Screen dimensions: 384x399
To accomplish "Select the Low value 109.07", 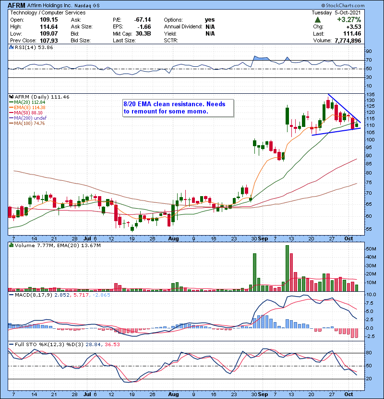I will pos(49,34).
